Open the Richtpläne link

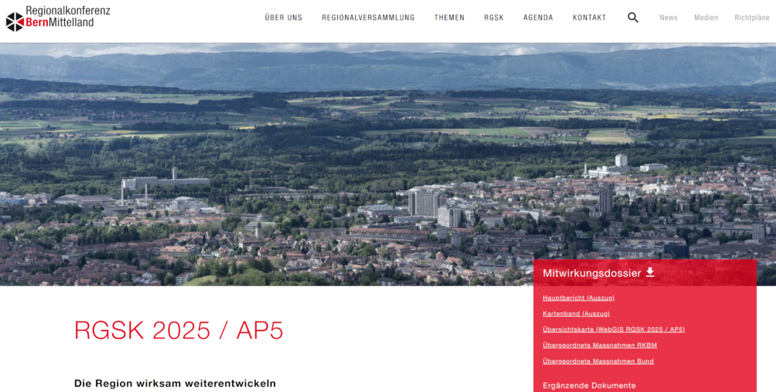click(x=752, y=18)
